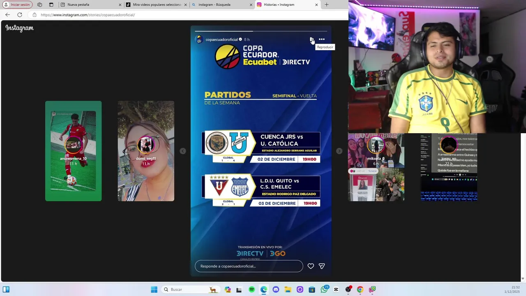Click the reply field for copaecuadoroficial
Viewport: 526px width, 296px height.
[x=249, y=266]
